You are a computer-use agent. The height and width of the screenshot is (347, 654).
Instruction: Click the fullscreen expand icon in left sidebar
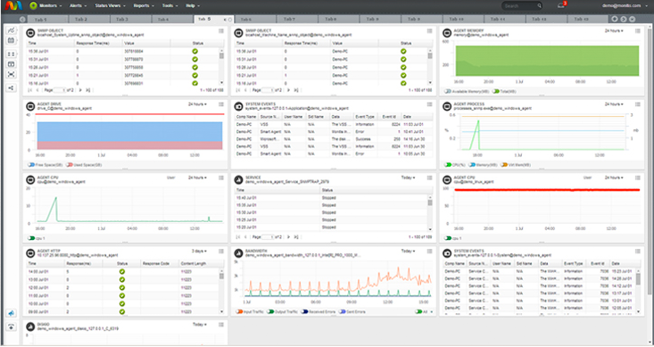click(12, 74)
